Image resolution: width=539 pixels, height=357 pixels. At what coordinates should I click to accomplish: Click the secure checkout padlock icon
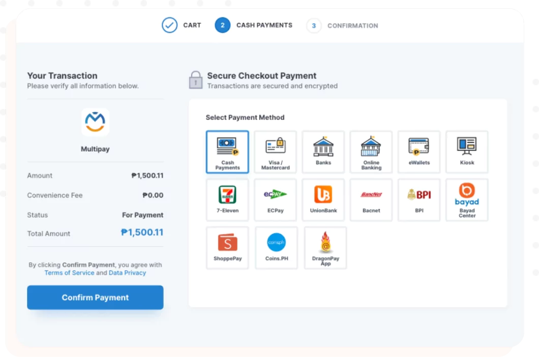196,80
